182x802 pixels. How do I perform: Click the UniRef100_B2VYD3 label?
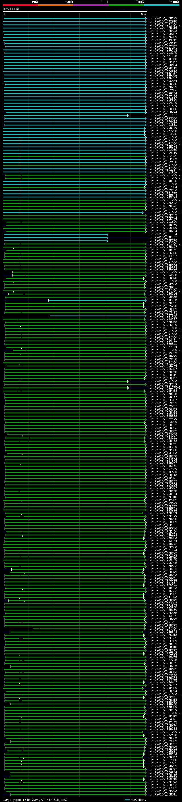(x=163, y=403)
